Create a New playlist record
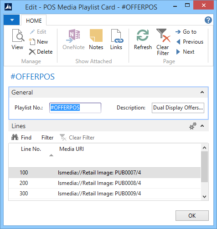The image size is (217, 229). (x=38, y=42)
